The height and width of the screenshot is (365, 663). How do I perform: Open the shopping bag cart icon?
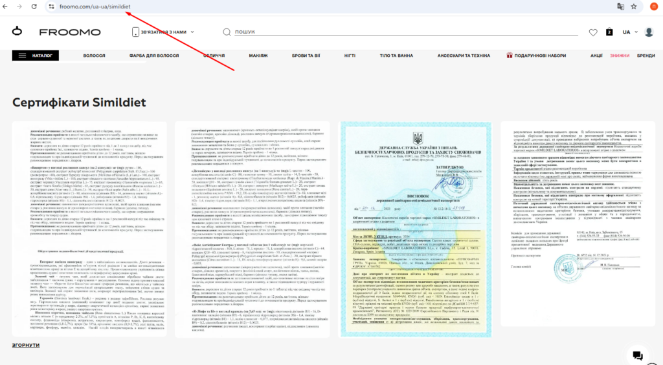point(609,32)
